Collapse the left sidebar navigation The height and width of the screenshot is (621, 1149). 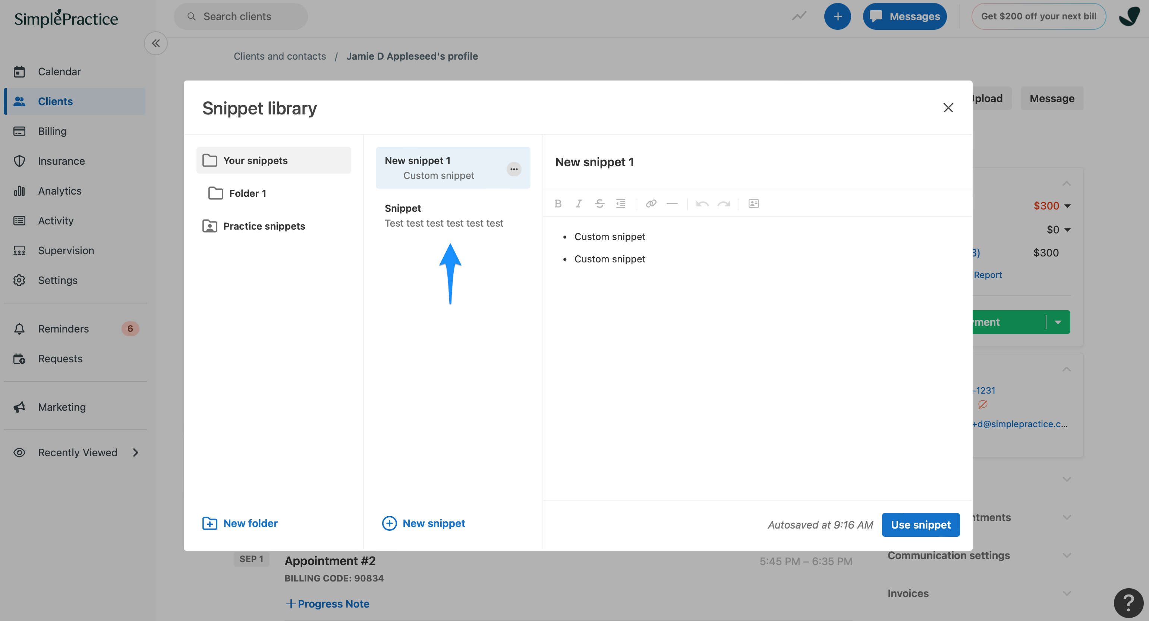click(x=156, y=43)
